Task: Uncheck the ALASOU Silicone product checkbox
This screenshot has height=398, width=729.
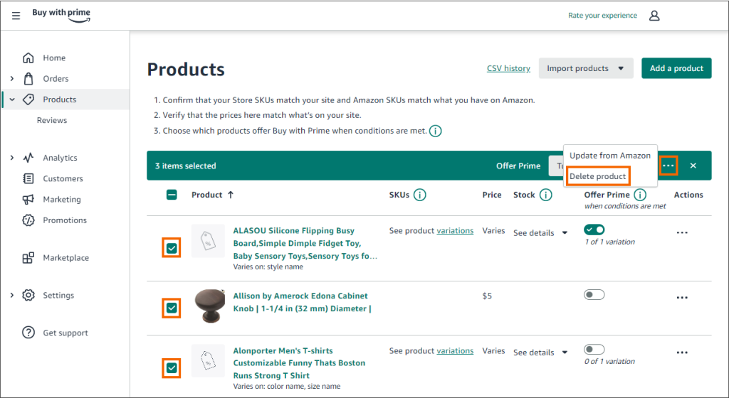Action: tap(172, 248)
